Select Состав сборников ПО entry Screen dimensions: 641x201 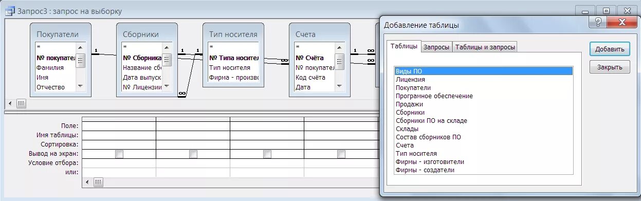[483, 137]
